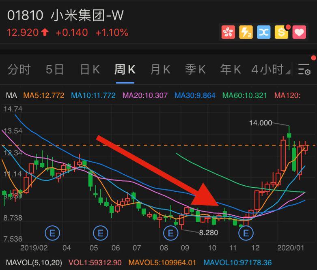Screen dimensions: 317x270
Task: Tap the pink heart favorite icon
Action: [299, 32]
